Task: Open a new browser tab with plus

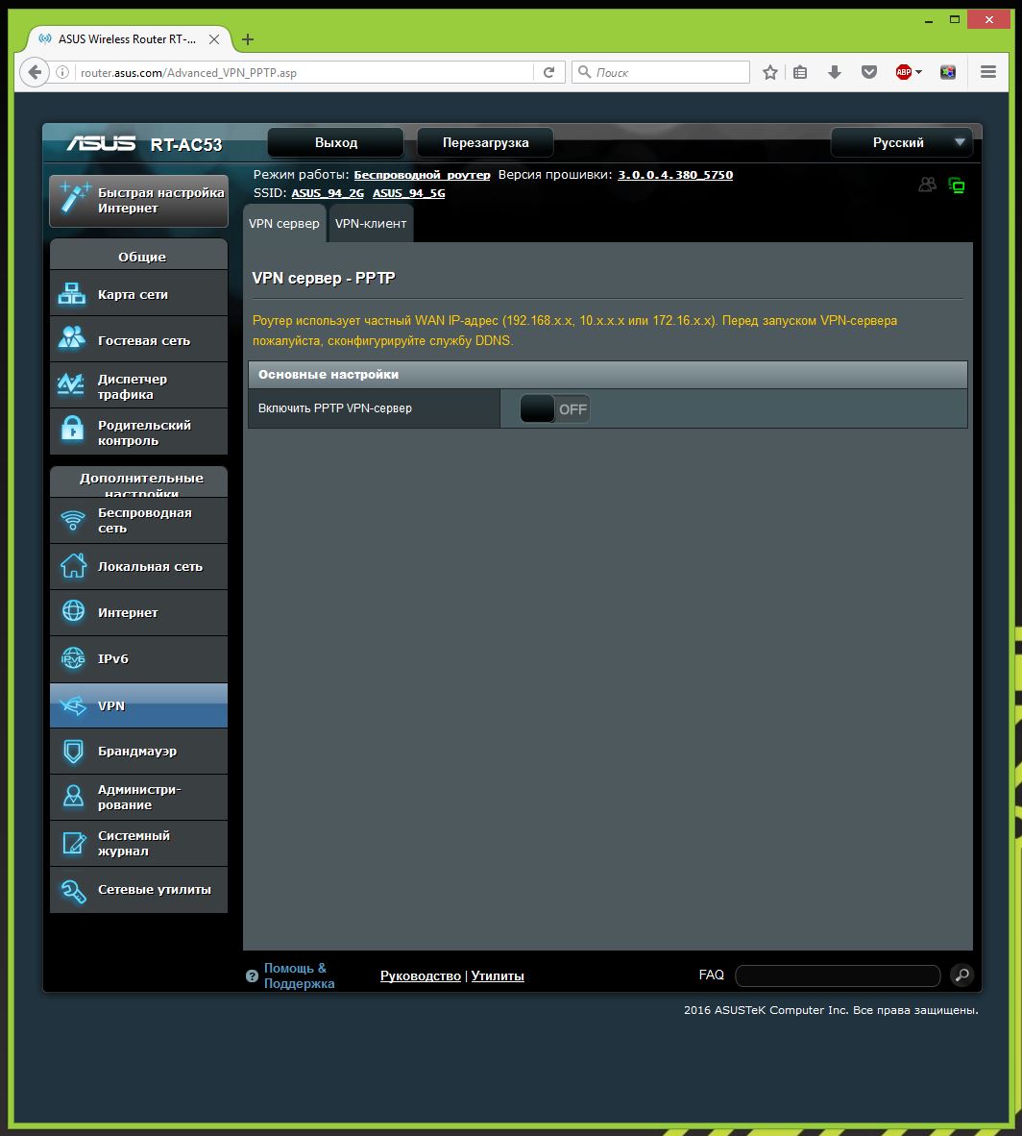Action: (x=248, y=39)
